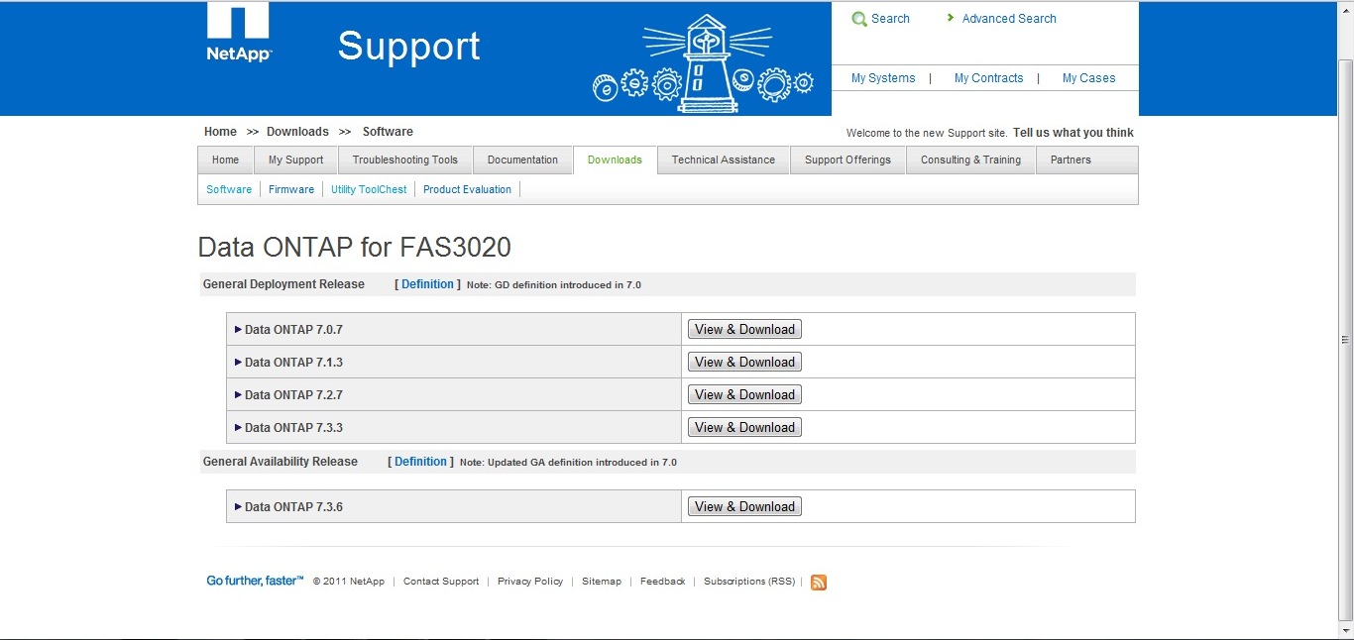Viewport: 1354px width, 640px height.
Task: Open the Consulting & Training tab
Action: click(x=971, y=160)
